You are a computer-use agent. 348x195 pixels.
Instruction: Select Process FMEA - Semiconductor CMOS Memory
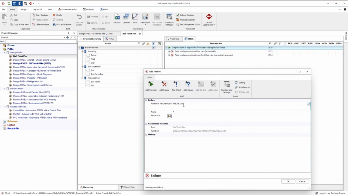click(x=35, y=100)
